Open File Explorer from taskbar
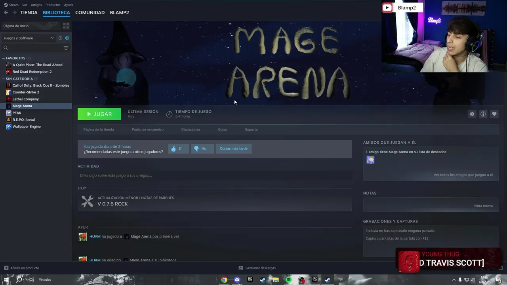 [x=276, y=280]
